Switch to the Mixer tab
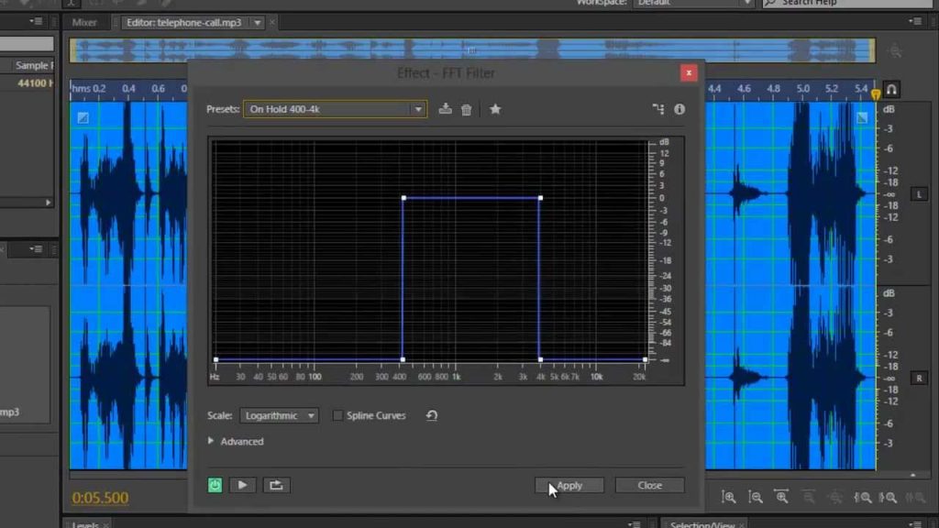The height and width of the screenshot is (528, 939). pyautogui.click(x=84, y=22)
